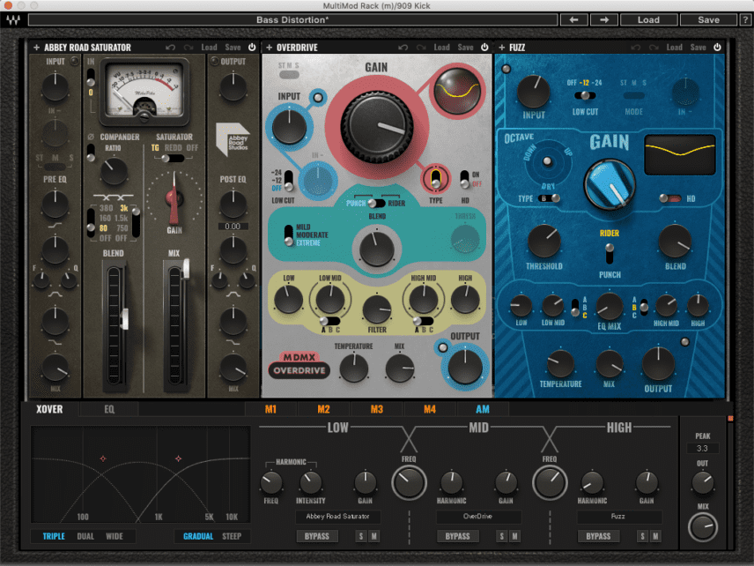Toggle Overdrive Mild/Moderate/Extreme switch

coord(289,235)
